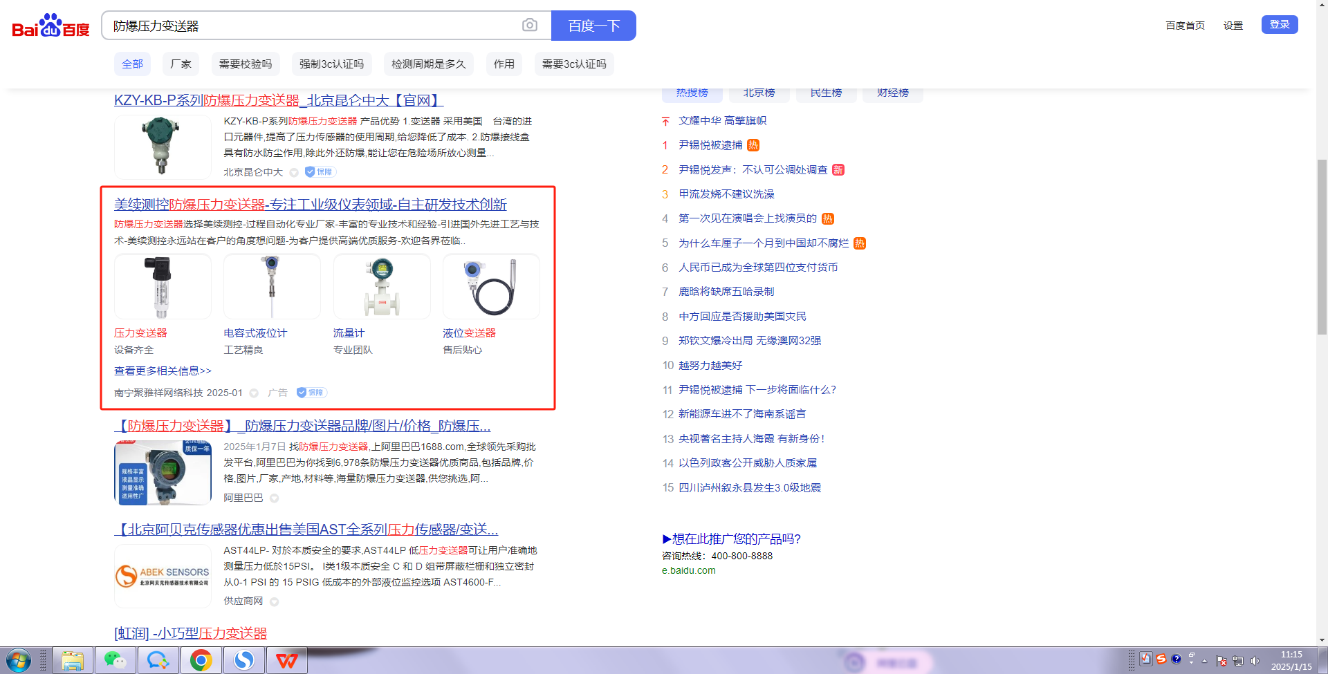Image resolution: width=1328 pixels, height=674 pixels.
Task: Open Windows Explorer folder on taskbar
Action: [72, 661]
